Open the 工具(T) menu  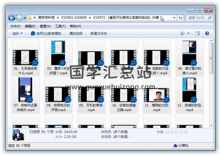pyautogui.click(x=60, y=26)
